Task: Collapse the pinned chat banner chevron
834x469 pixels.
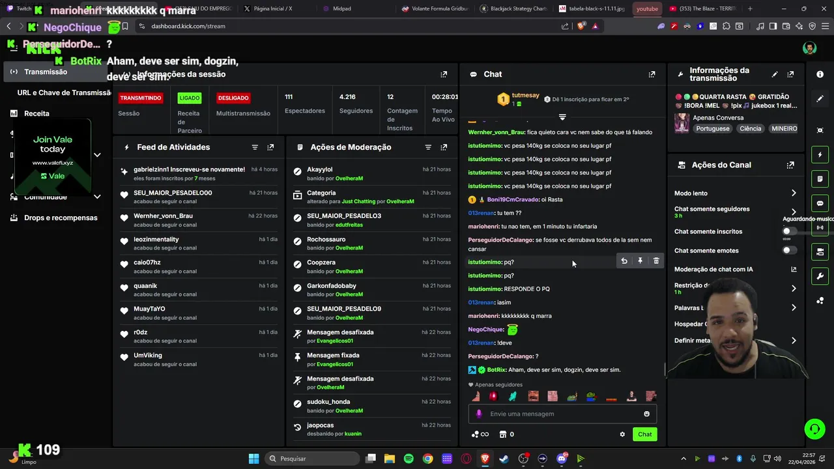Action: (x=562, y=117)
